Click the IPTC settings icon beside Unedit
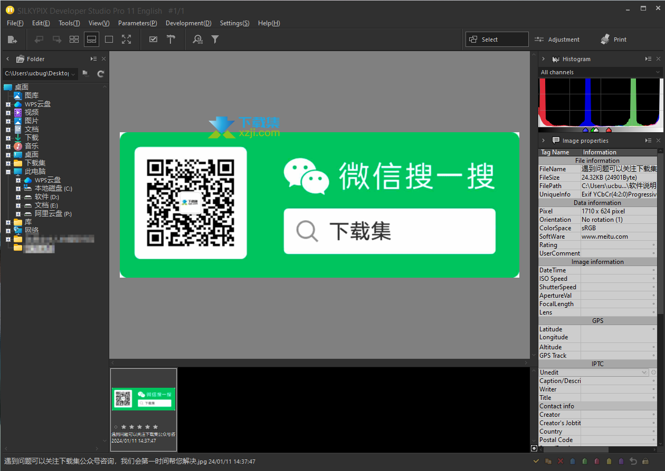 coord(653,372)
